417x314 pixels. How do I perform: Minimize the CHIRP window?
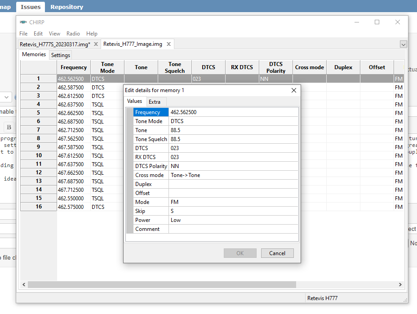tap(357, 22)
